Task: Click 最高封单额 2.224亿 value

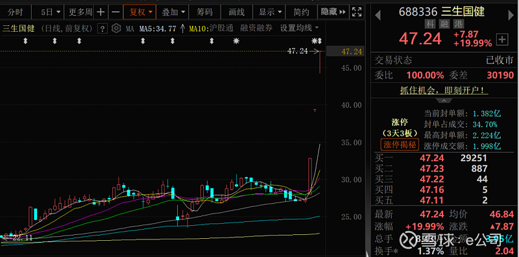Action: [487, 135]
